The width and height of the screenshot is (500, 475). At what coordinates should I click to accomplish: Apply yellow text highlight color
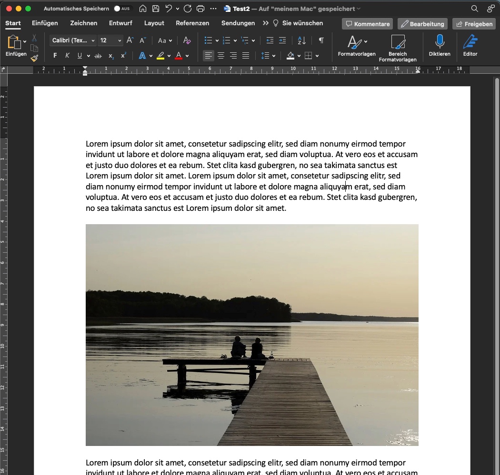(x=160, y=56)
